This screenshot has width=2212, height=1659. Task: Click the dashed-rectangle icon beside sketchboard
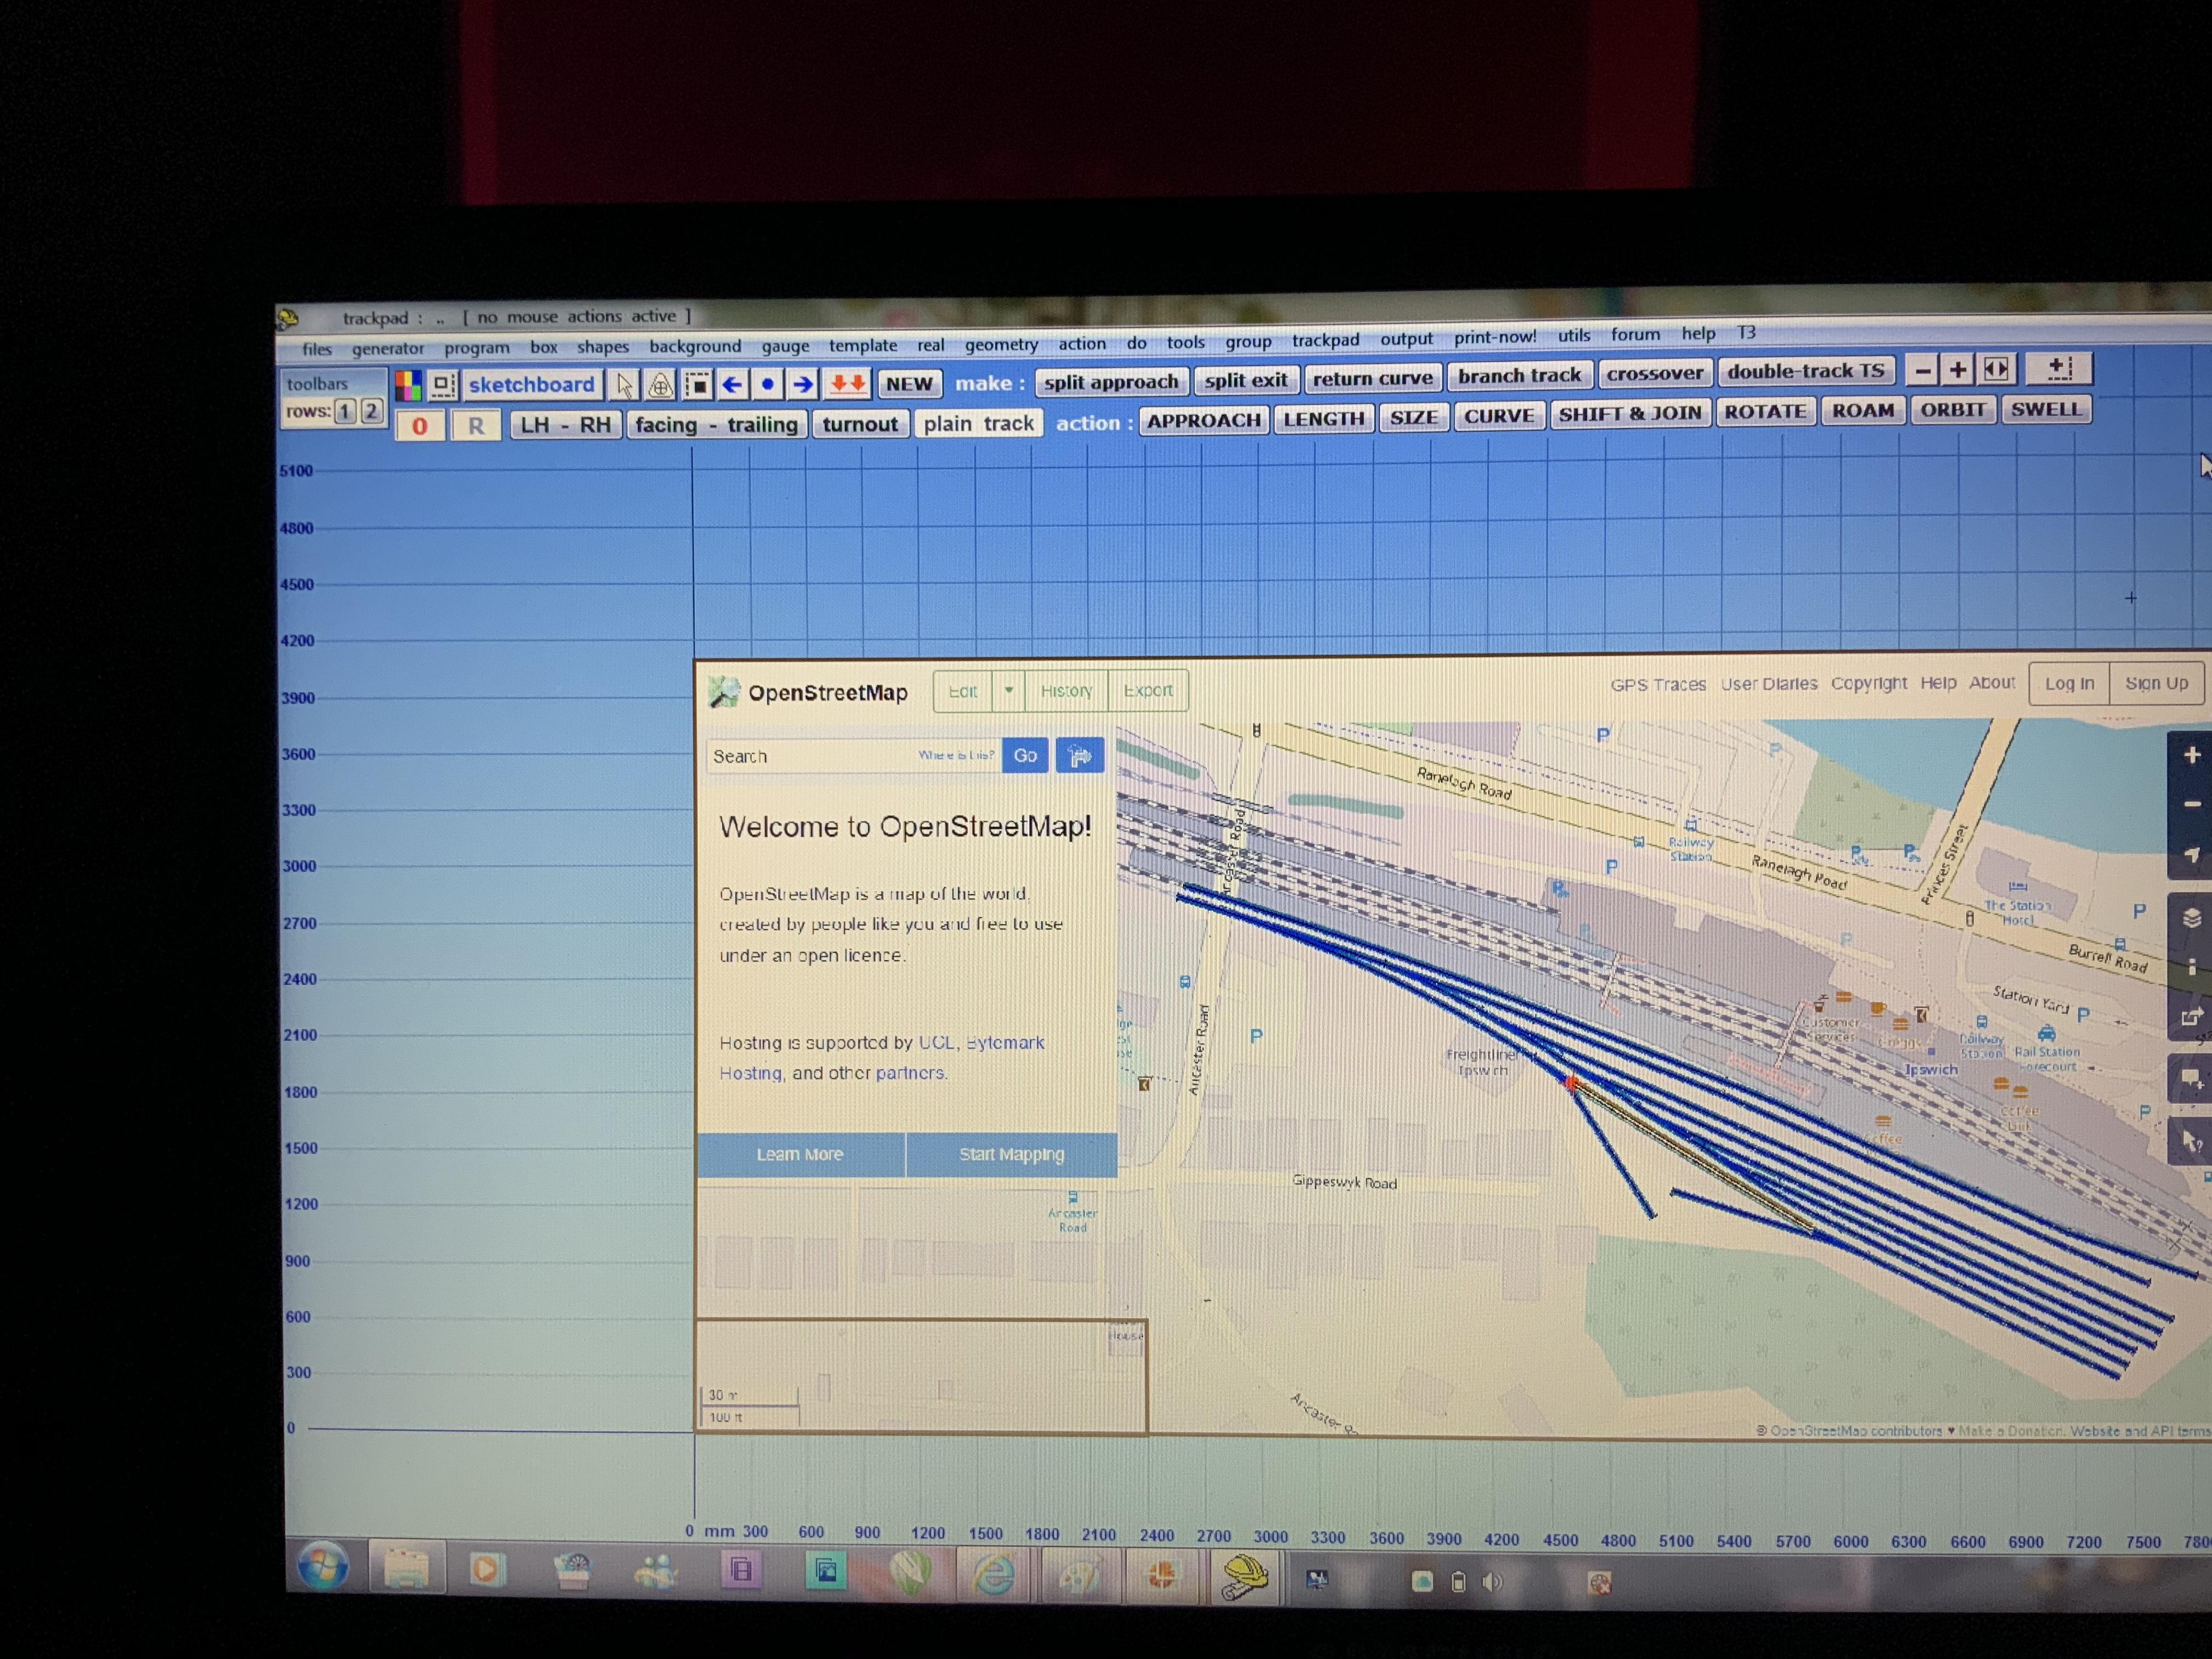443,385
